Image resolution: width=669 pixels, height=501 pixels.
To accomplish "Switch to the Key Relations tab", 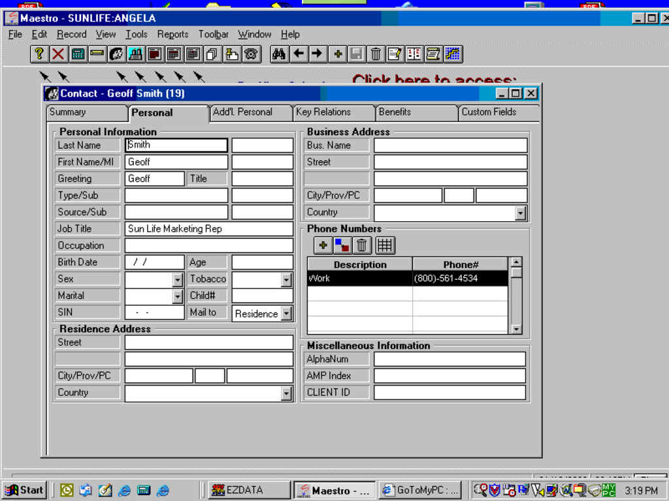I will [x=334, y=112].
